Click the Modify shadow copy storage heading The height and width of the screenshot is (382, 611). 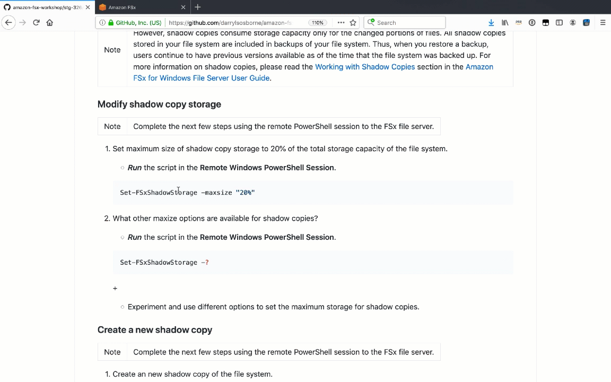click(x=159, y=104)
